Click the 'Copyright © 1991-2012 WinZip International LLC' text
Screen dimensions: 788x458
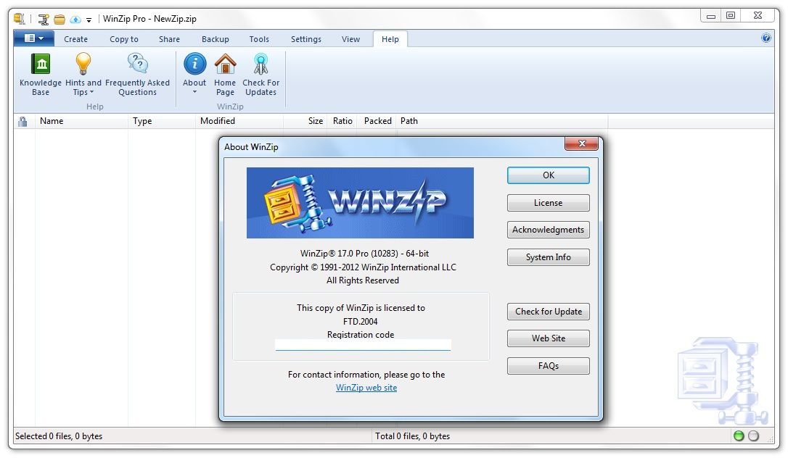click(x=363, y=267)
